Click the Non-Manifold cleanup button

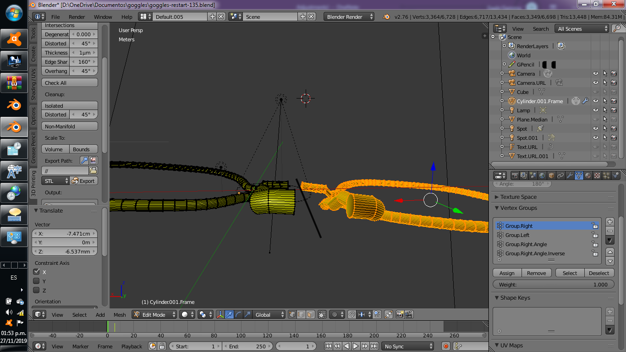(x=70, y=126)
